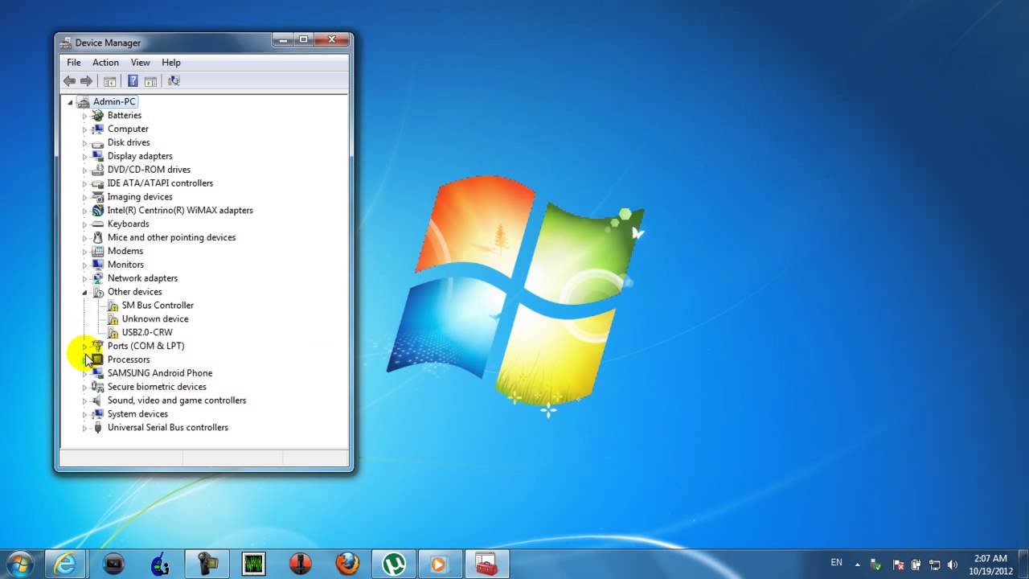Expand the Network adapters category

click(x=84, y=278)
